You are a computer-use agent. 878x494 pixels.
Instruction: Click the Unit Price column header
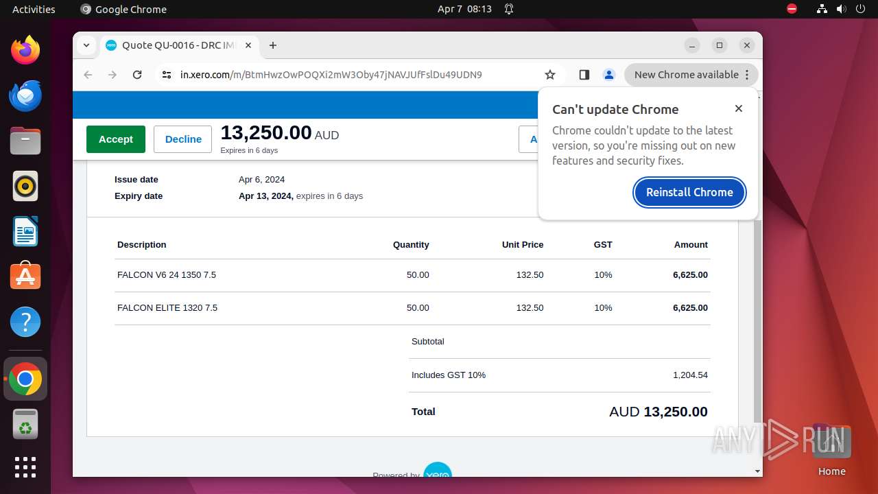tap(523, 245)
